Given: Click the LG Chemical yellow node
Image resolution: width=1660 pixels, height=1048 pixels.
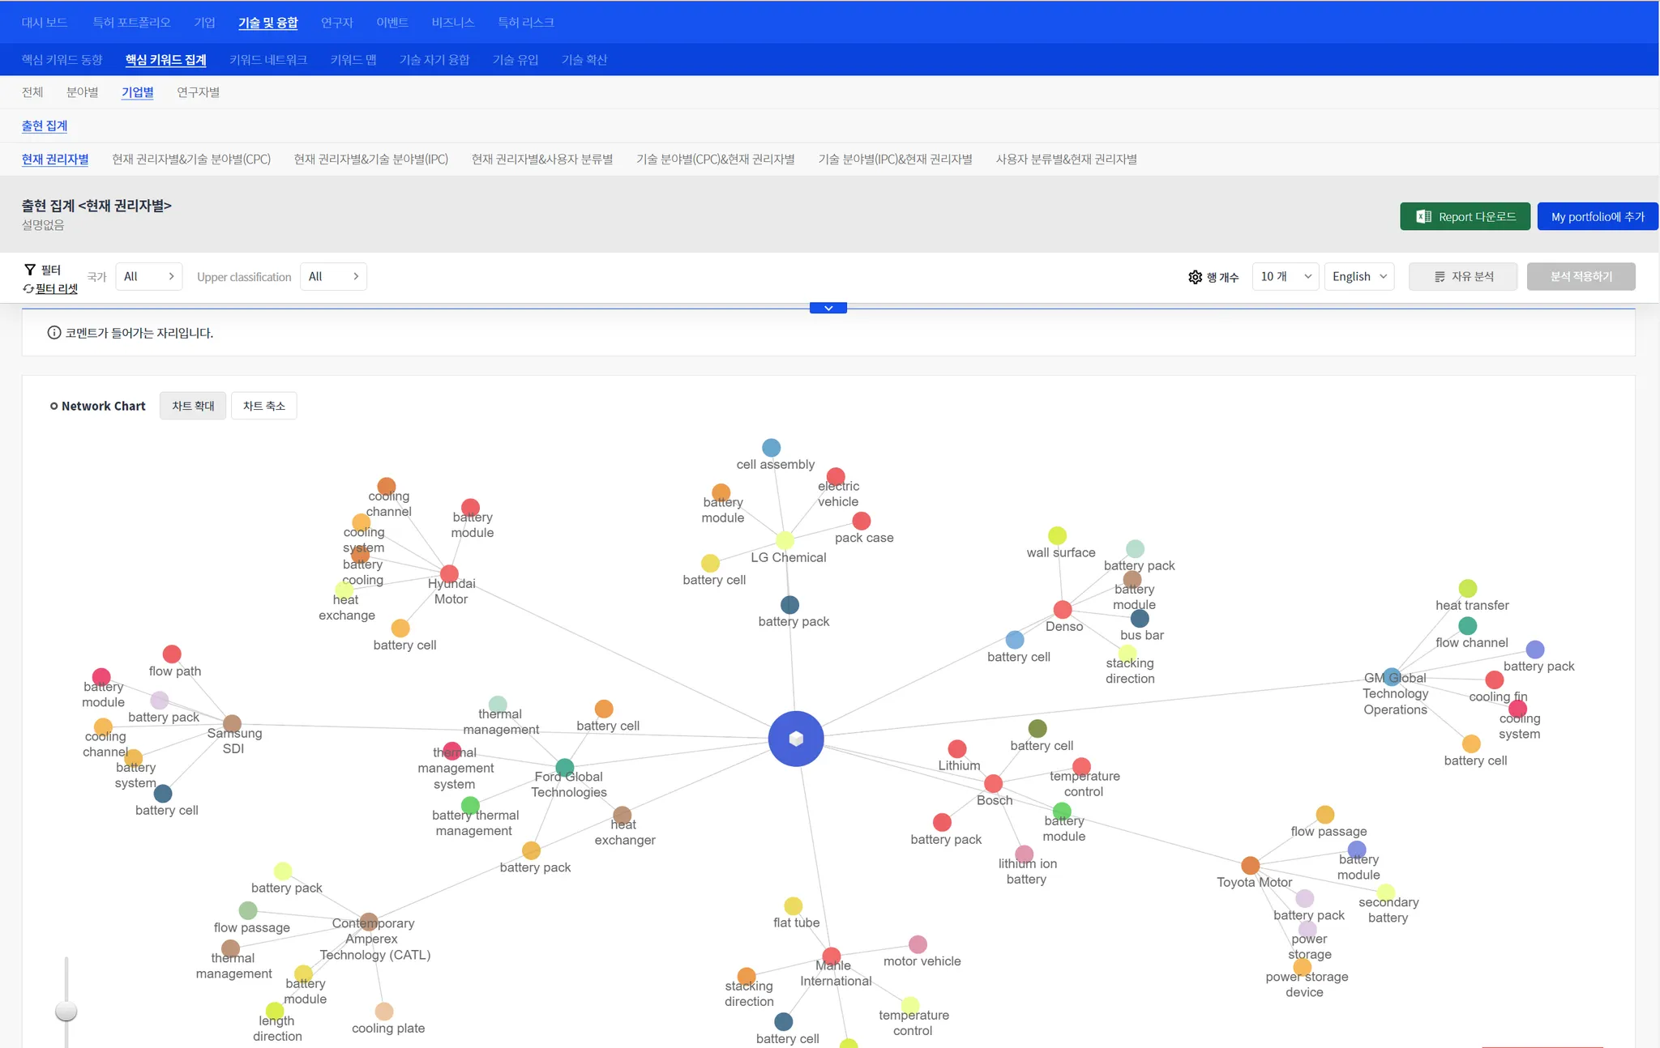Looking at the screenshot, I should pyautogui.click(x=785, y=540).
